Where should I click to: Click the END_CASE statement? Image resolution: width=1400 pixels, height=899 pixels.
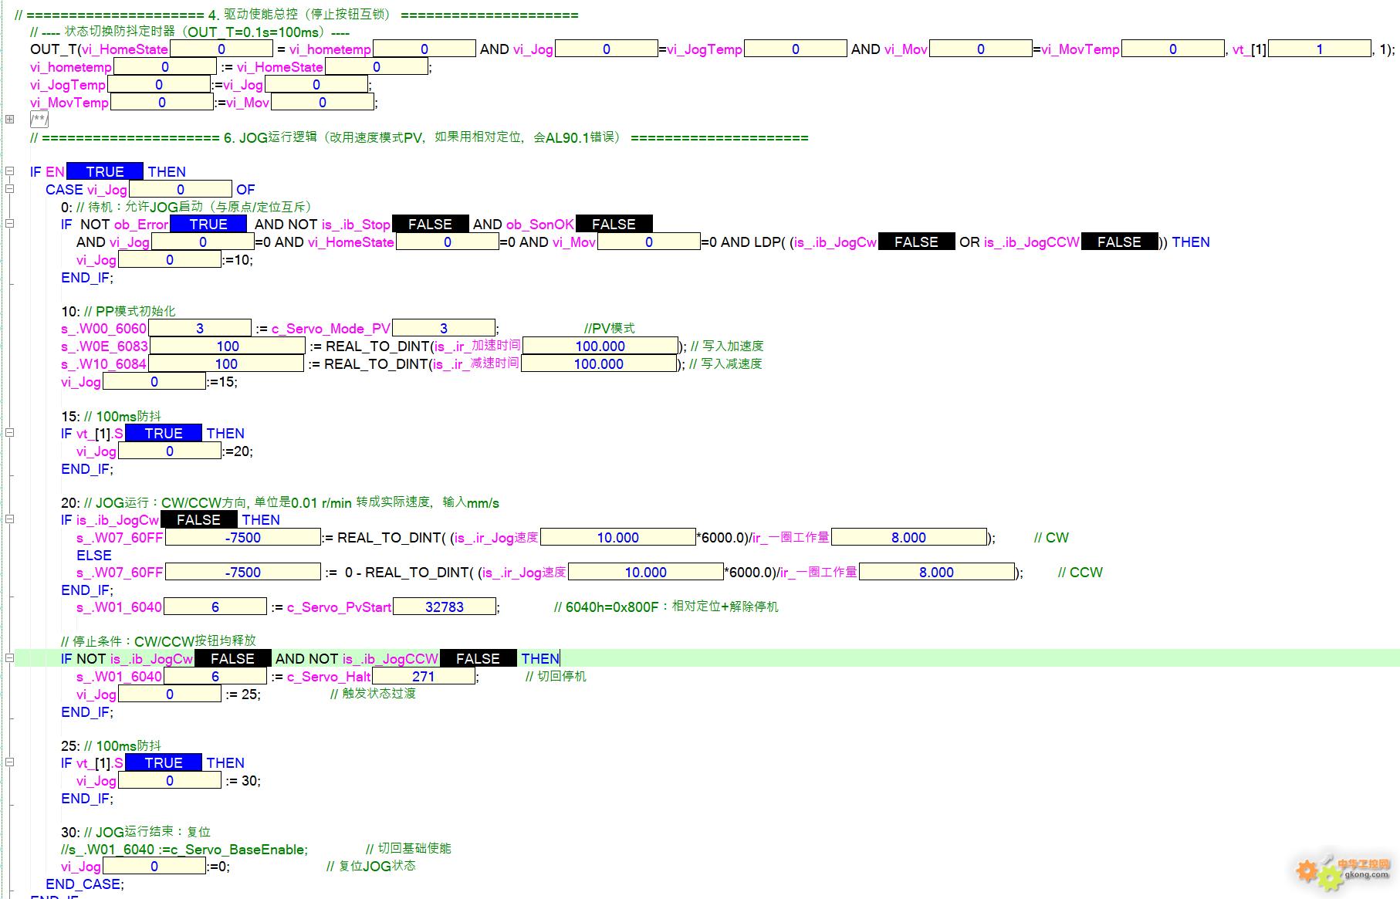click(x=84, y=884)
